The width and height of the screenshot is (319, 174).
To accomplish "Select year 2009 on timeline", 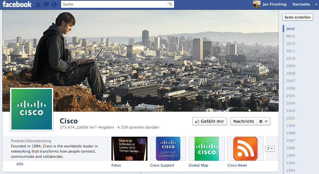I will 290,66.
